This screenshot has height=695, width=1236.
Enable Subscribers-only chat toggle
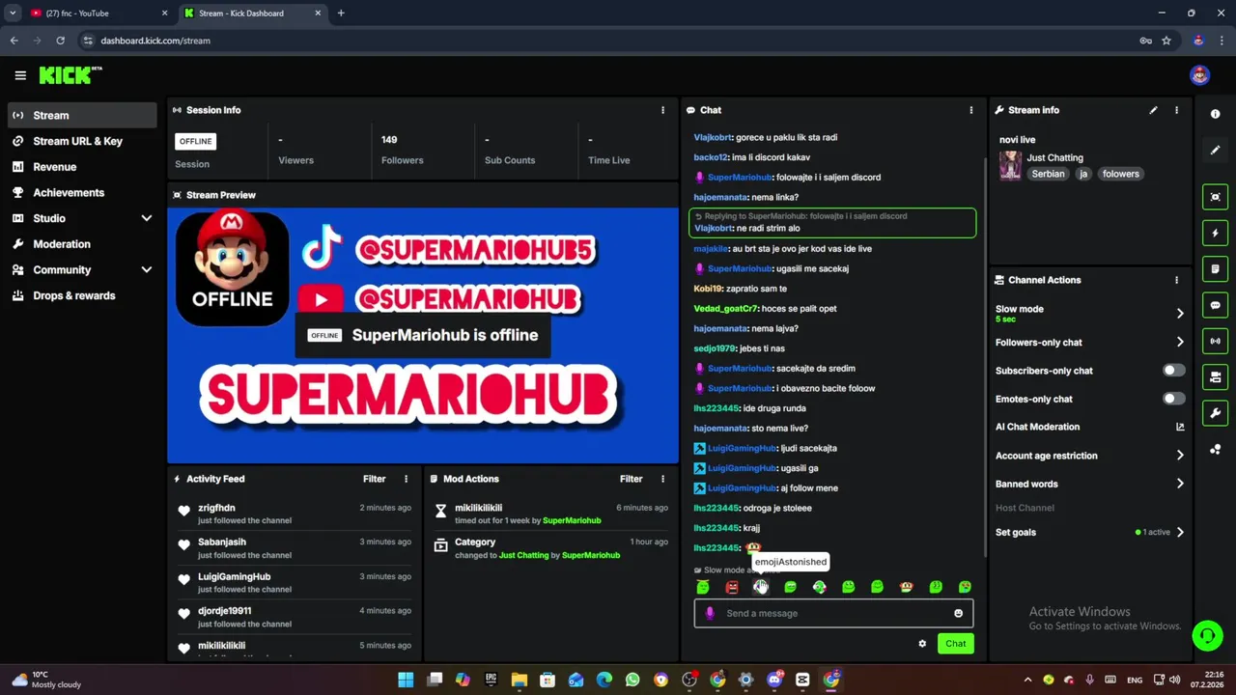[x=1173, y=371]
